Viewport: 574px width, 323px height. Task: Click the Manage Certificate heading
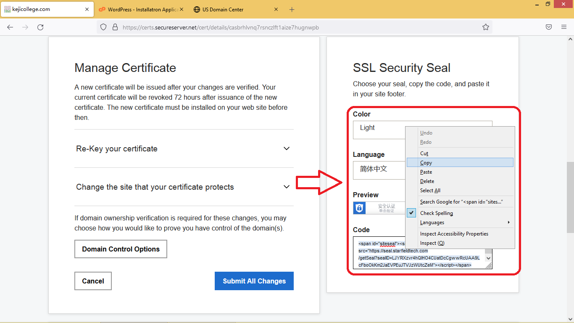coord(125,68)
